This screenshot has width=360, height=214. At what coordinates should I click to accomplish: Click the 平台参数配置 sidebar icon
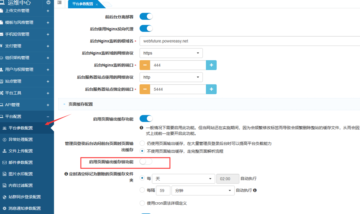(x=4, y=128)
